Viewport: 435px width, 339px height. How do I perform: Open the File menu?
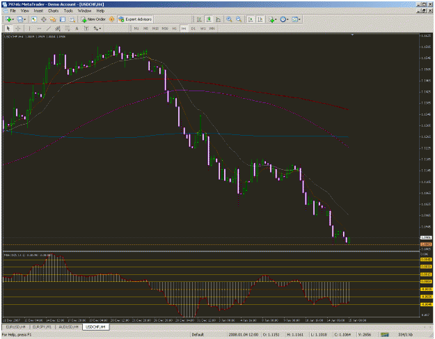tap(13, 11)
